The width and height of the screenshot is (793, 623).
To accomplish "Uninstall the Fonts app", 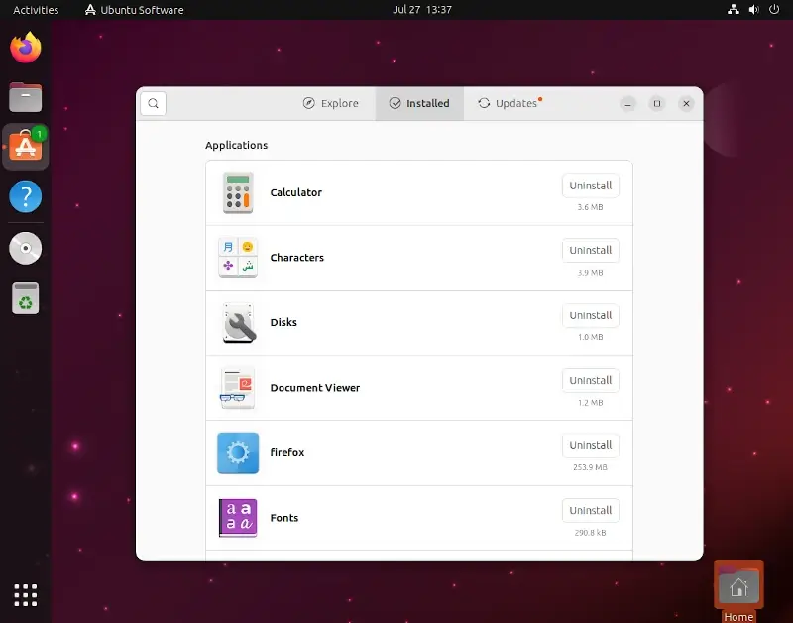I will coord(590,511).
